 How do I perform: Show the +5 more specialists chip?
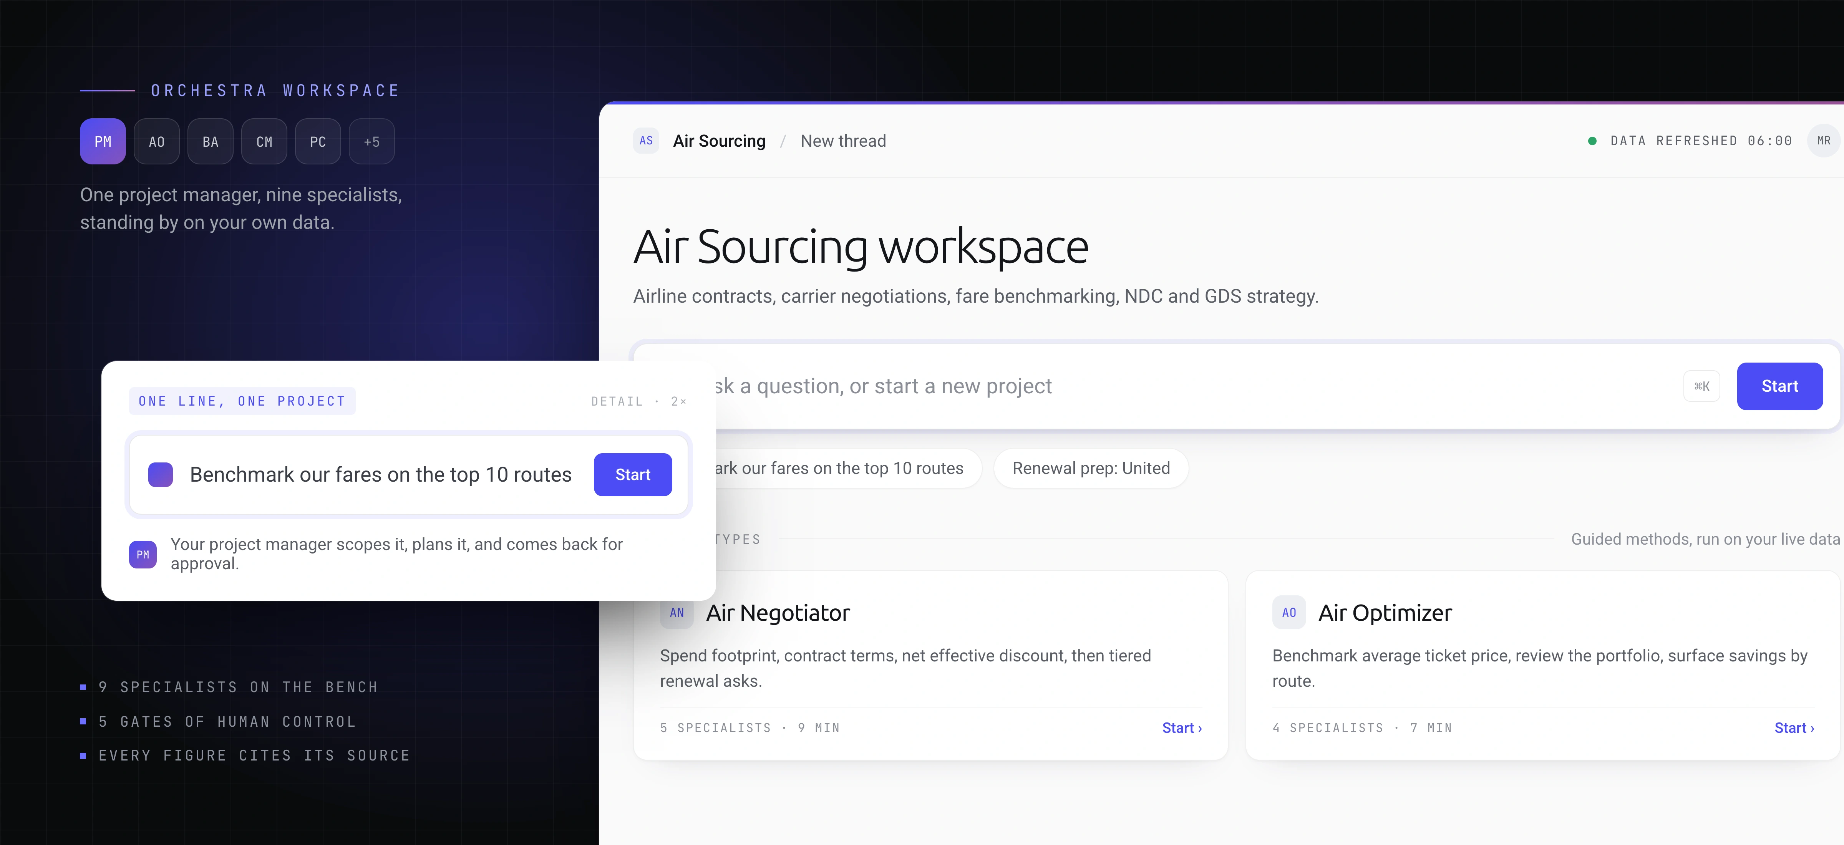click(371, 141)
